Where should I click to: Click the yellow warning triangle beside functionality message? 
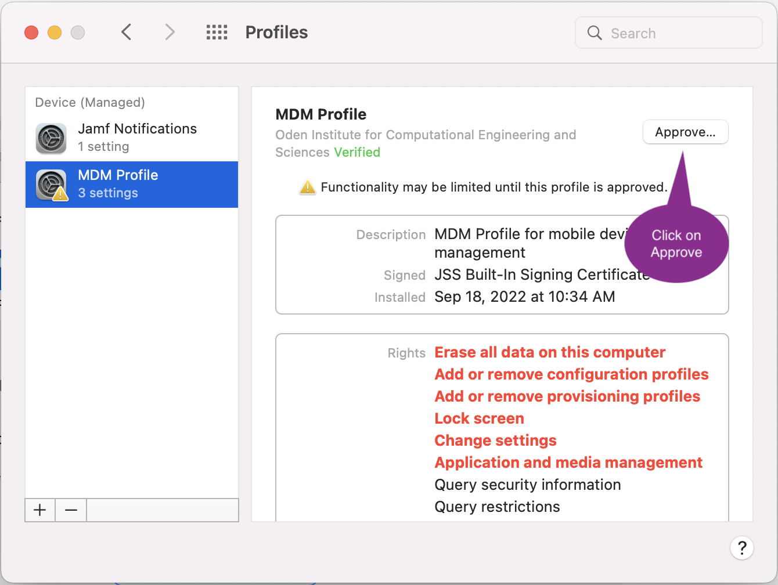pos(307,187)
